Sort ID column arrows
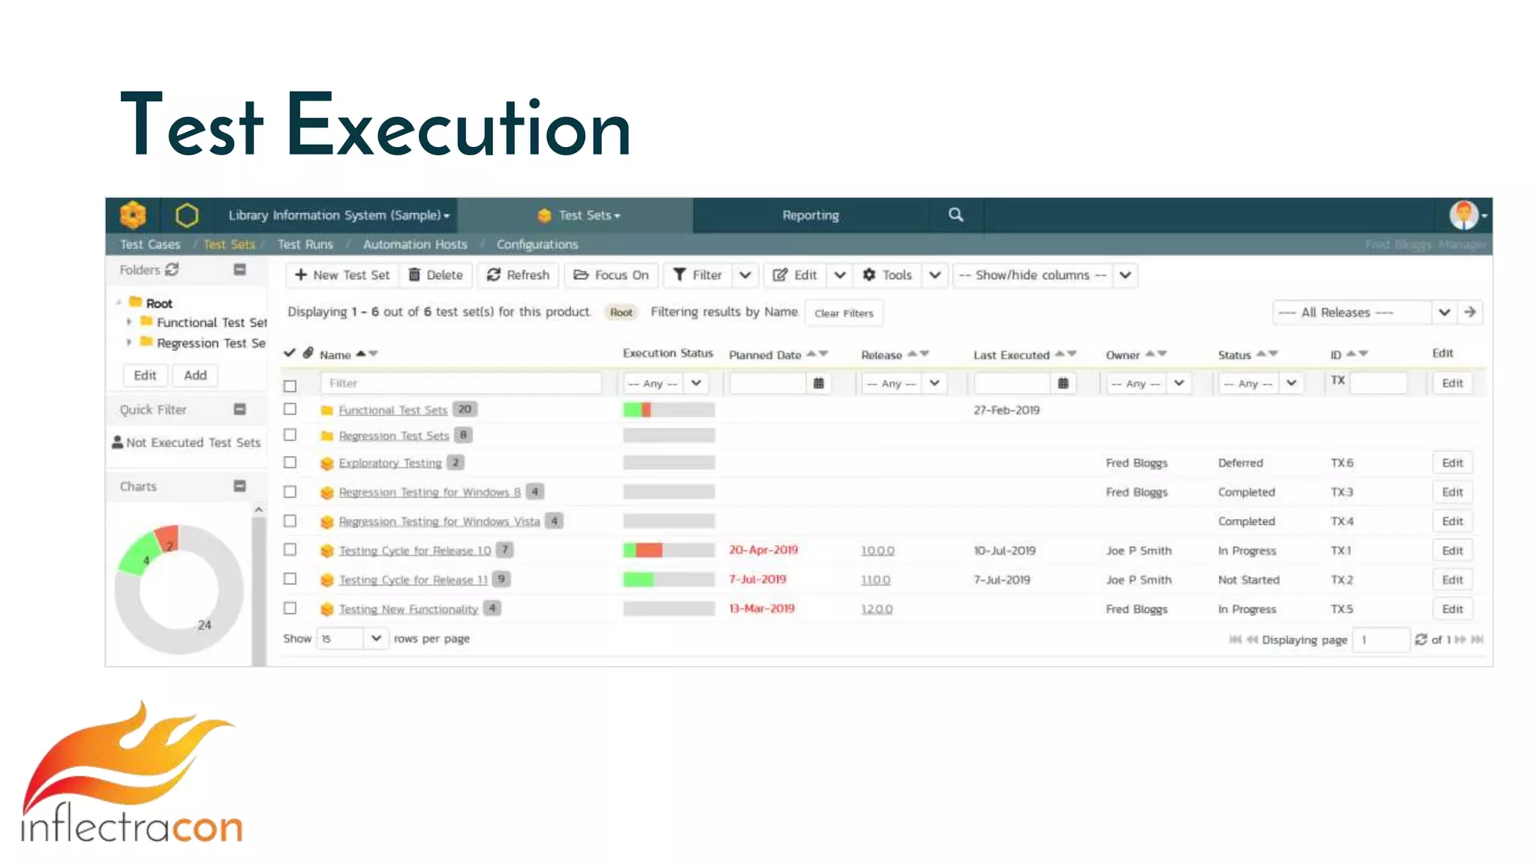The height and width of the screenshot is (864, 1537). (x=1357, y=353)
